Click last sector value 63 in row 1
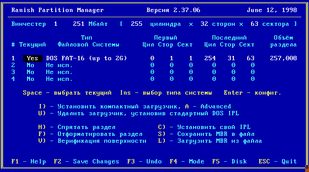The width and height of the screenshot is (309, 172). (x=251, y=58)
